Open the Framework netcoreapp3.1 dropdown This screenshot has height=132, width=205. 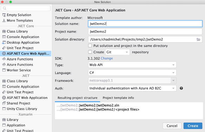132,81
